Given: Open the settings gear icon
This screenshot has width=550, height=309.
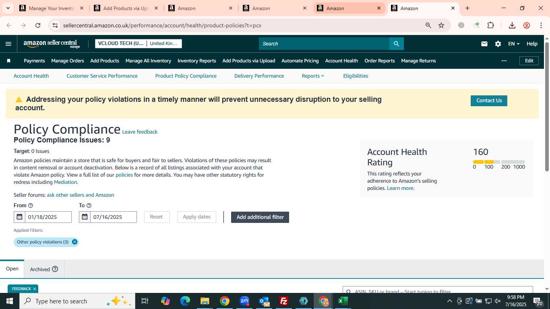Looking at the screenshot, I should point(498,44).
